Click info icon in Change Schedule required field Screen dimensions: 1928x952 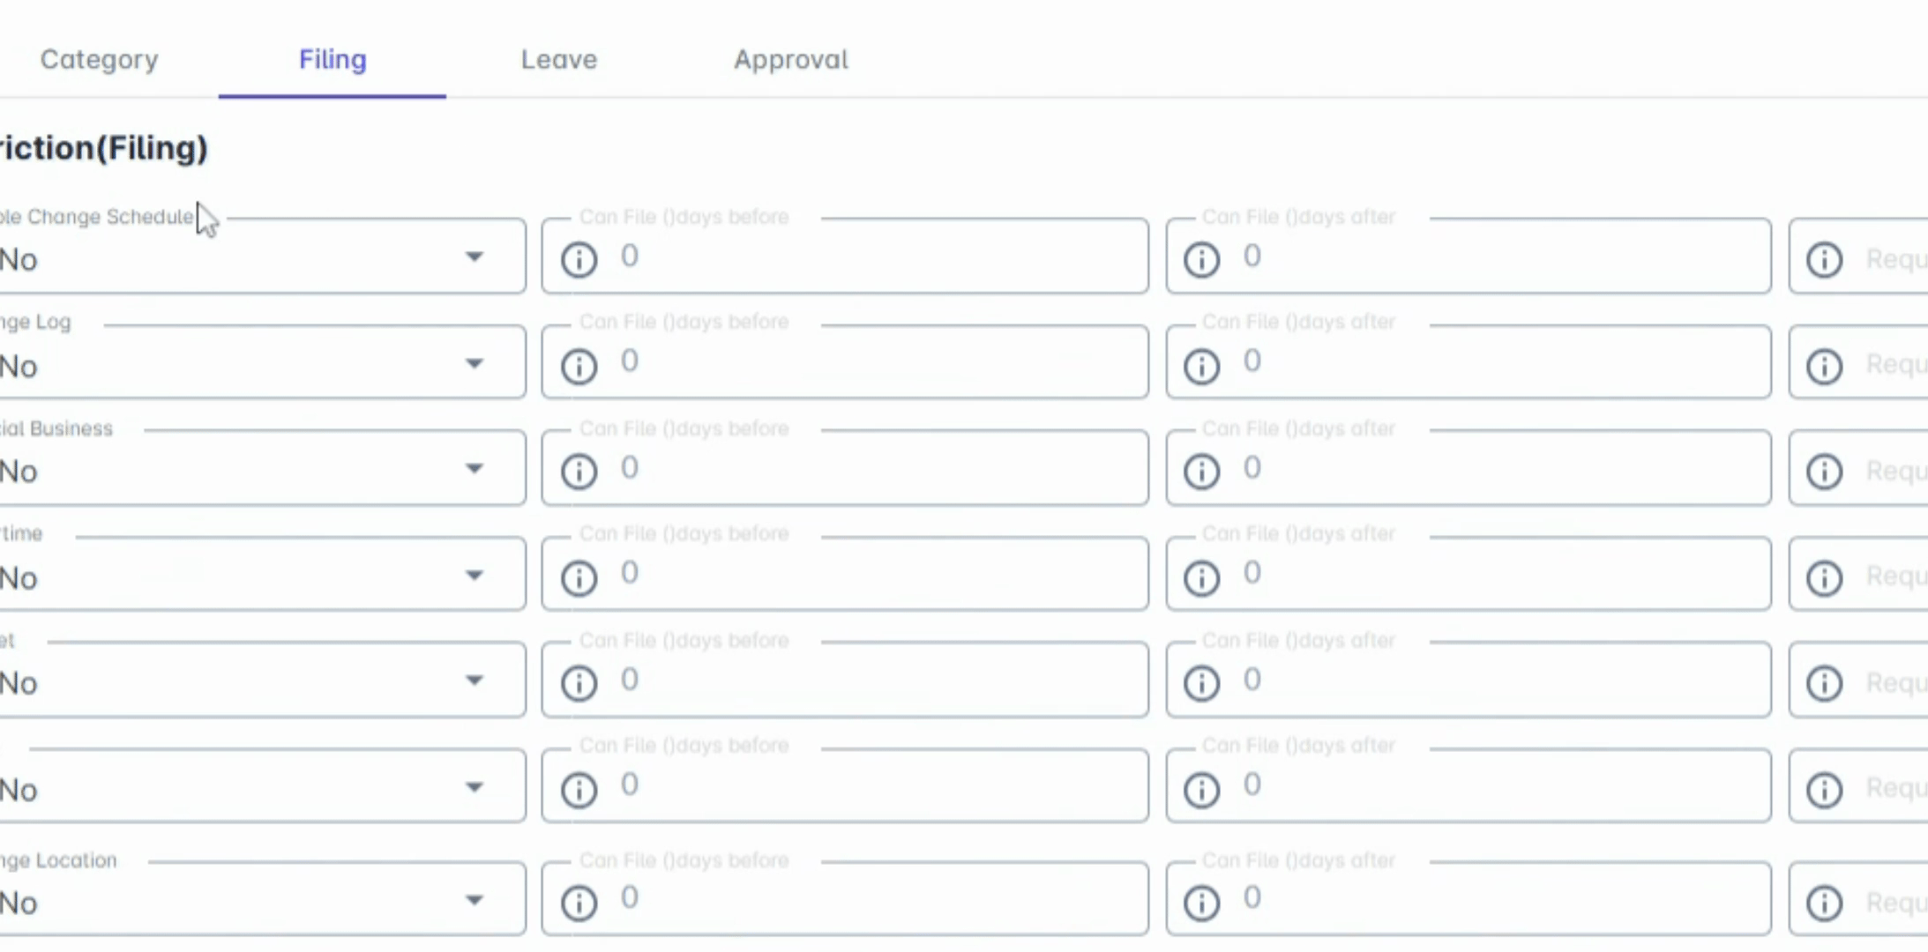coord(1824,259)
